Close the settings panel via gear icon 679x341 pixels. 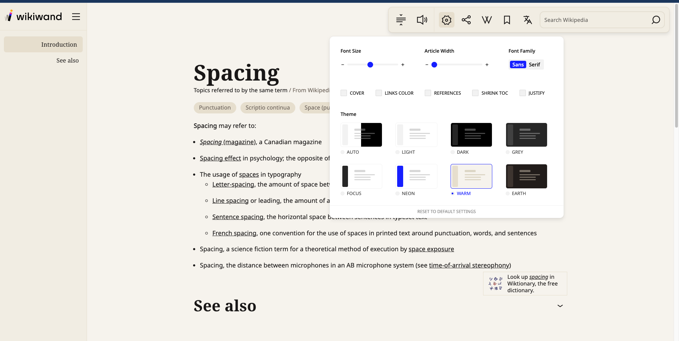pos(446,20)
